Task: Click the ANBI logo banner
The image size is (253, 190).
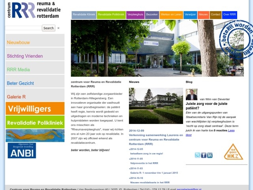Action: (x=22, y=150)
